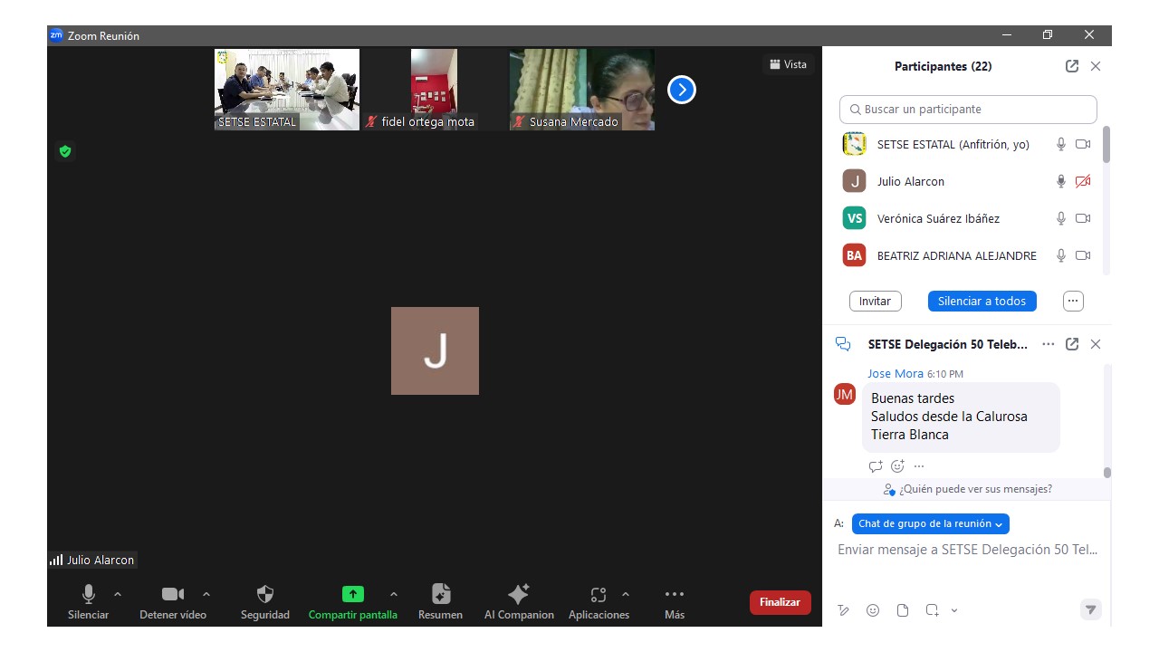Click the Compartir pantalla green icon
This screenshot has width=1159, height=652.
point(352,595)
